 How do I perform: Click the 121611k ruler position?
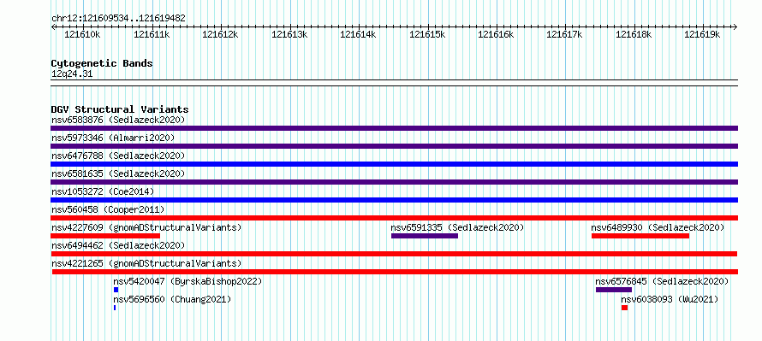pyautogui.click(x=152, y=34)
